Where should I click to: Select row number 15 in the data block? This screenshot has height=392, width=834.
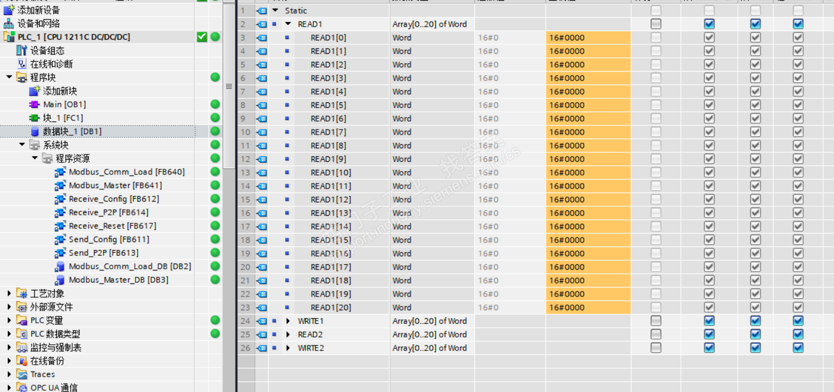(245, 199)
